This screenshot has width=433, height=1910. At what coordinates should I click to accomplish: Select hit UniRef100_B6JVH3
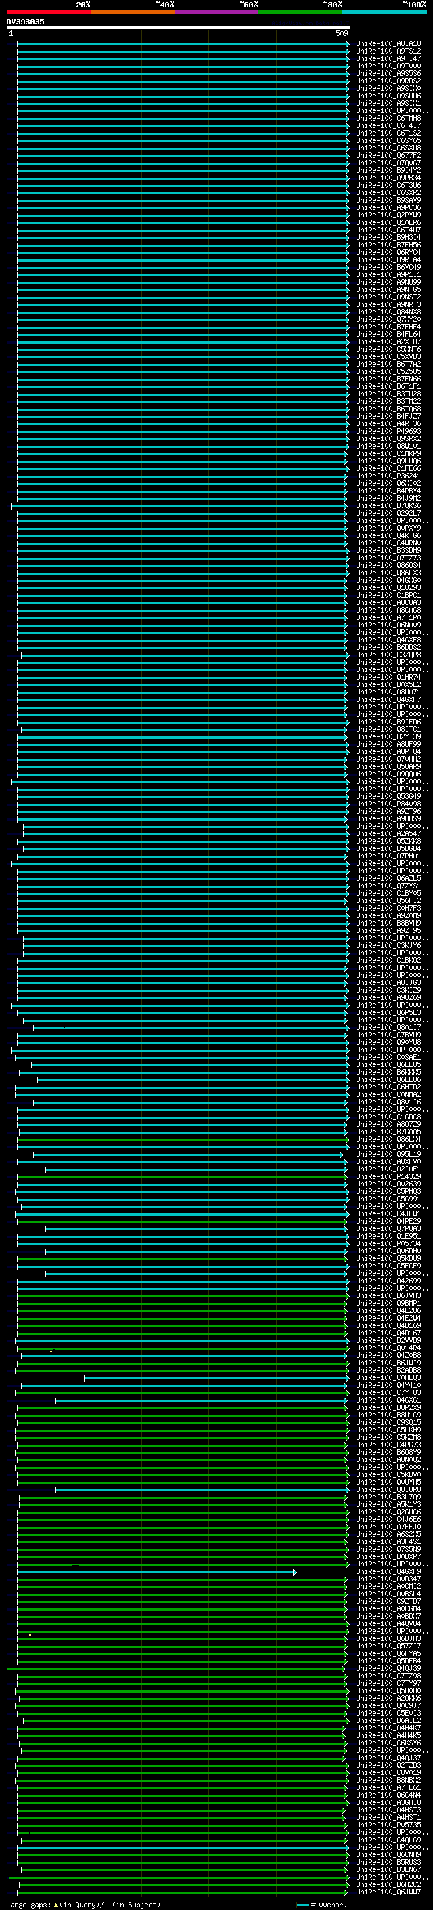point(388,1296)
